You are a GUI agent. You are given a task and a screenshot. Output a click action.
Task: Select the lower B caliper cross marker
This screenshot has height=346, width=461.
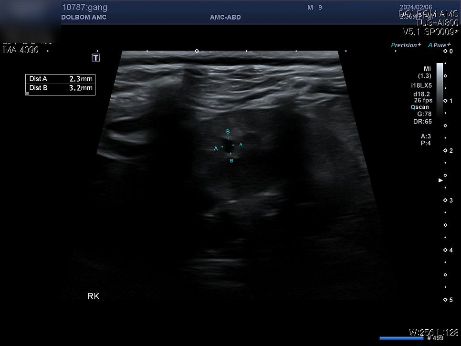pos(231,154)
